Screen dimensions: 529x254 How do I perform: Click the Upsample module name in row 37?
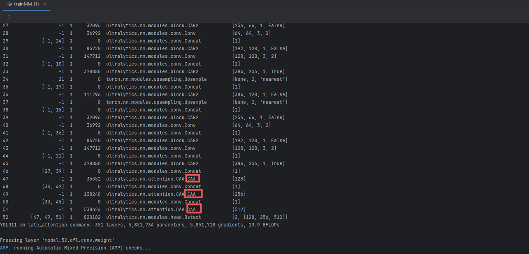tap(156, 102)
